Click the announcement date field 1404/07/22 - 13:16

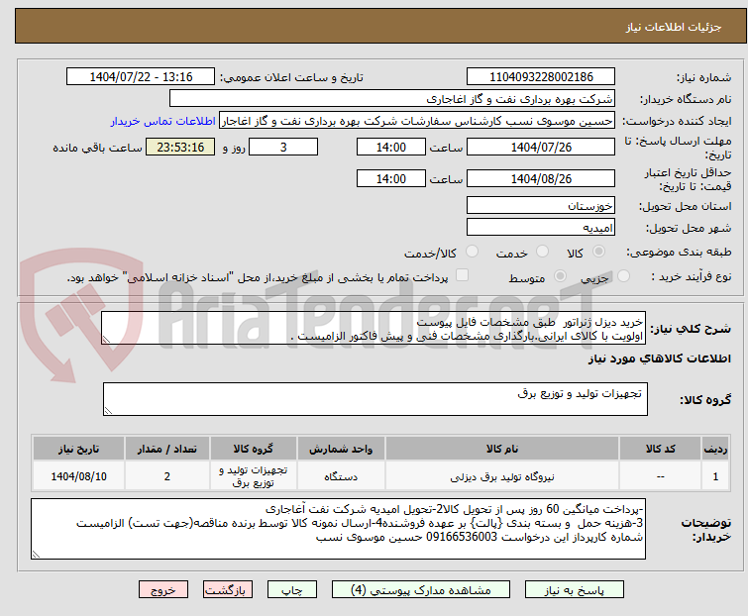[x=141, y=77]
